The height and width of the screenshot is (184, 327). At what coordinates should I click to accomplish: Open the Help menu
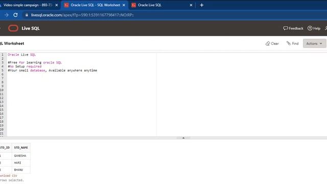(x=314, y=29)
